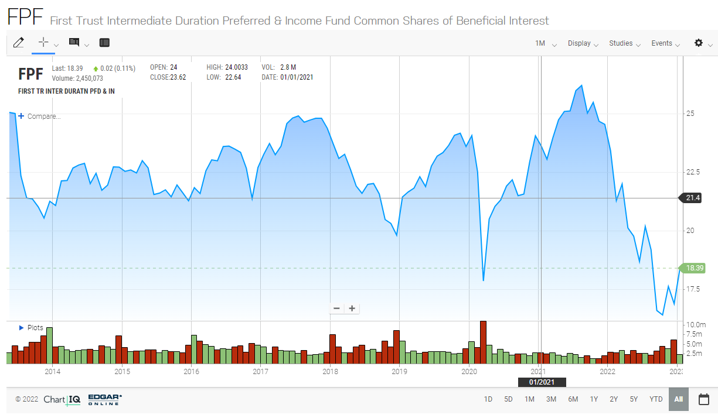
Task: Zoom out with the minus button
Action: click(336, 309)
